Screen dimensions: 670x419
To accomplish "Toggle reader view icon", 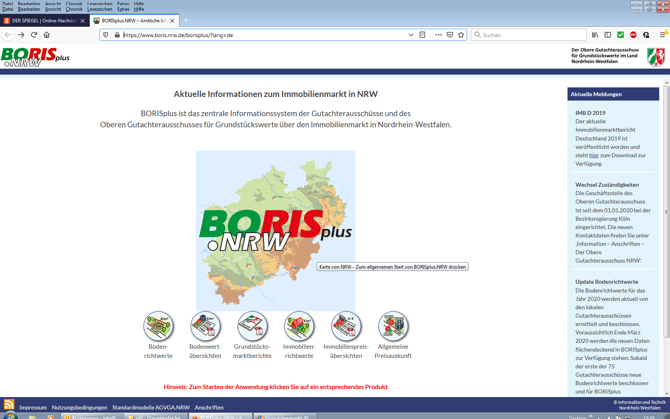I will click(422, 35).
